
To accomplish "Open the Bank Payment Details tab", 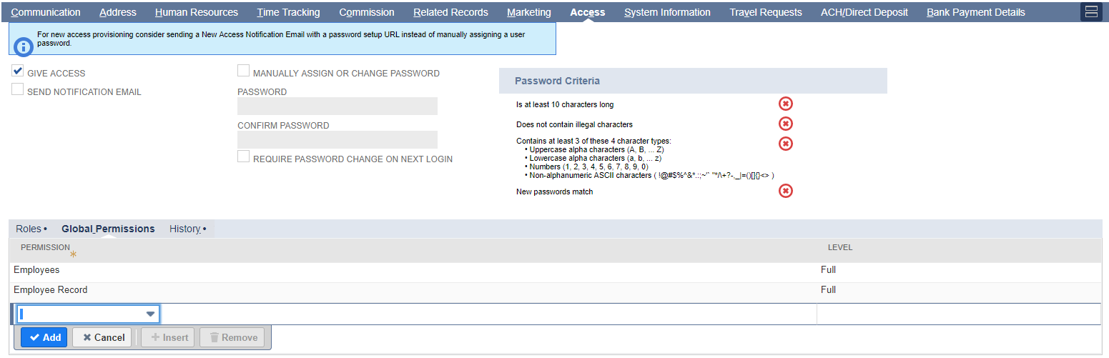I will pyautogui.click(x=975, y=12).
